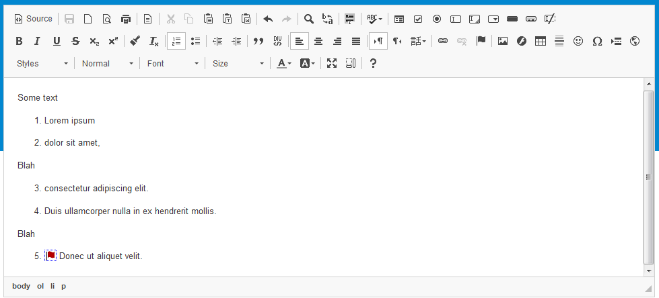Insert a Text Field form element
Screen dimensions: 659x298
pyautogui.click(x=456, y=19)
